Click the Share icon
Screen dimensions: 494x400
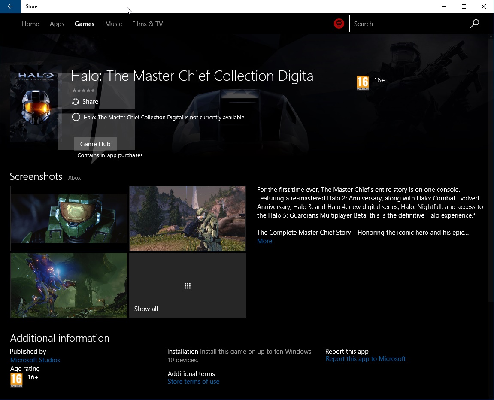pos(76,101)
